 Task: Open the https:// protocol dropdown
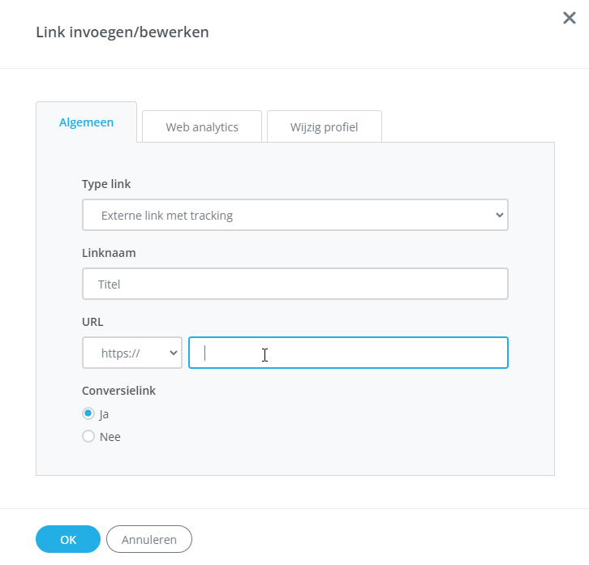click(x=132, y=353)
